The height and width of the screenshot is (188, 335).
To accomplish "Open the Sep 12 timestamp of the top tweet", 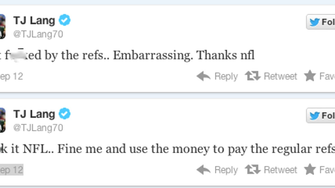I will pyautogui.click(x=11, y=76).
